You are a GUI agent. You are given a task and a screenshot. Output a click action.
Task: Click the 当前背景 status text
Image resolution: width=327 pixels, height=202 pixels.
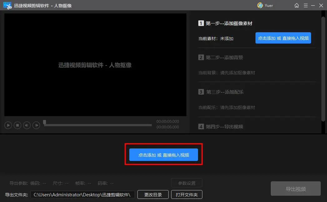(x=226, y=73)
